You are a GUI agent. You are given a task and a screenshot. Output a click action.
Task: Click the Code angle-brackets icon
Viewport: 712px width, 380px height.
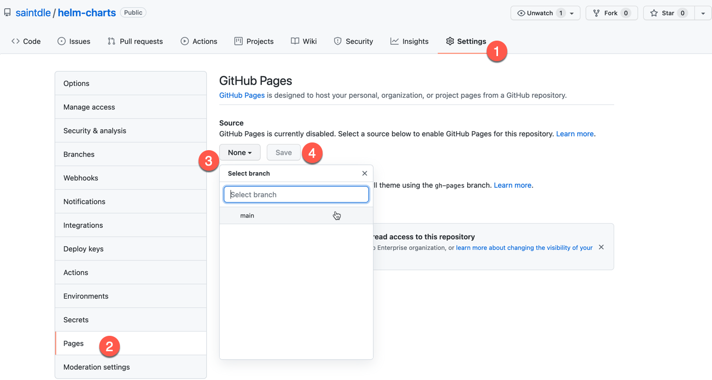click(x=15, y=41)
